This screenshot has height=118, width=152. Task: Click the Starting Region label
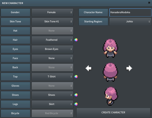93,22
